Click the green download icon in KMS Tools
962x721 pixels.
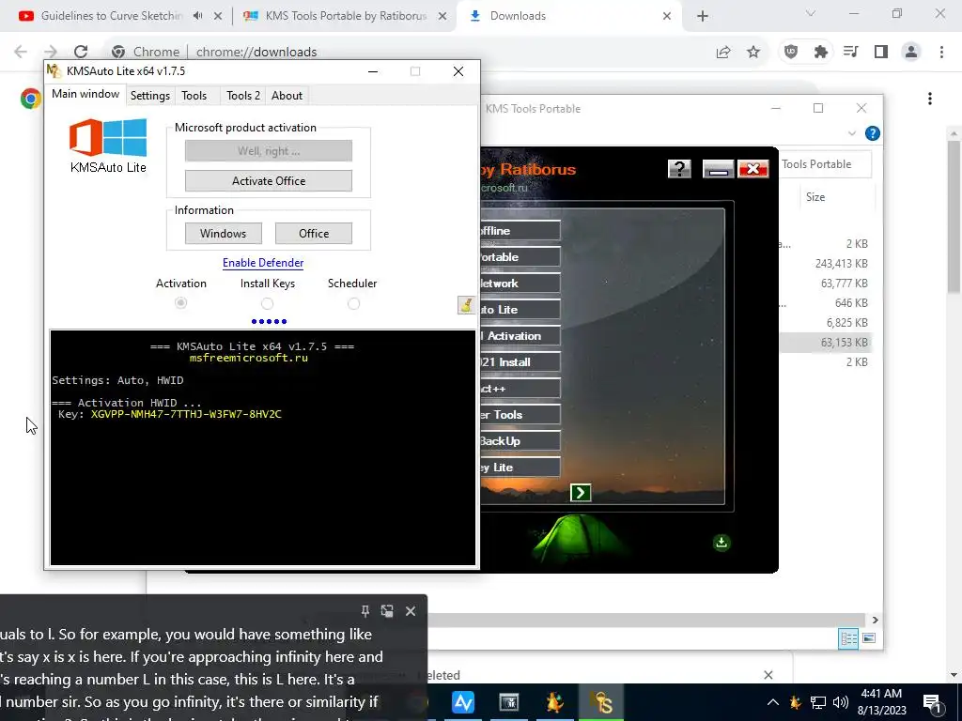721,543
